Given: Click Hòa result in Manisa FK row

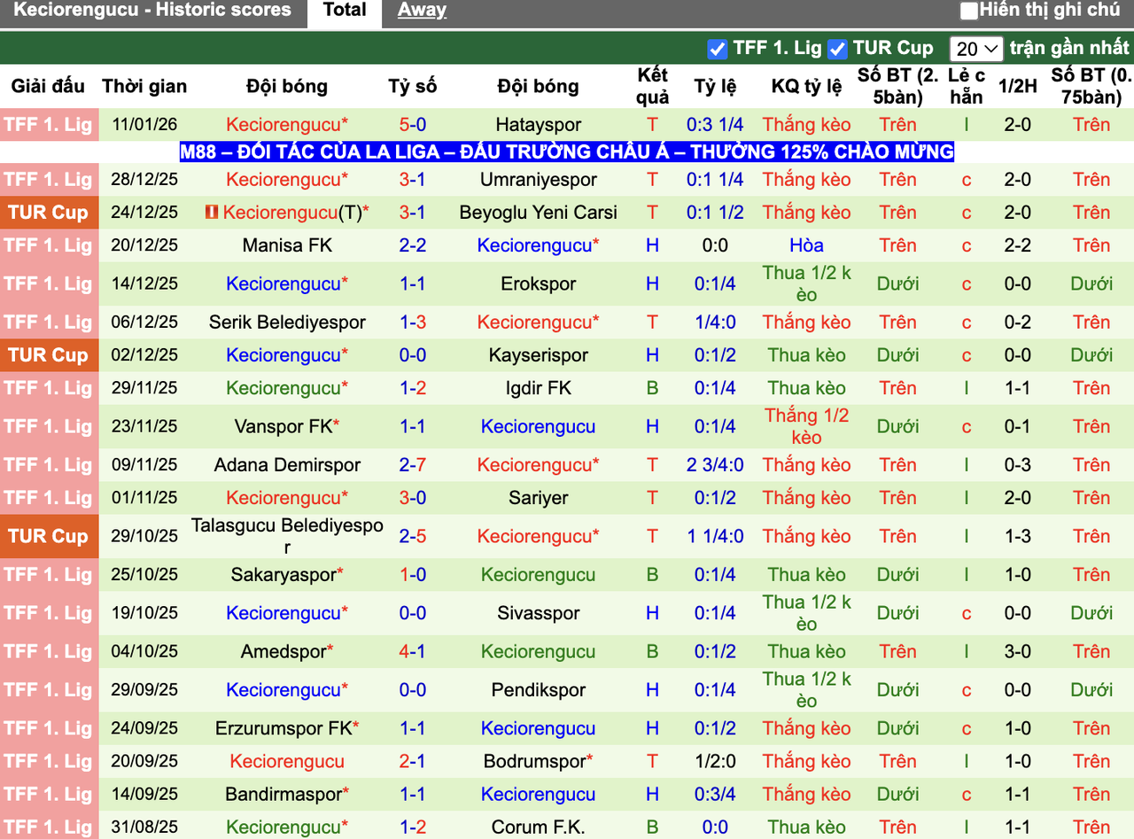Looking at the screenshot, I should click(806, 245).
